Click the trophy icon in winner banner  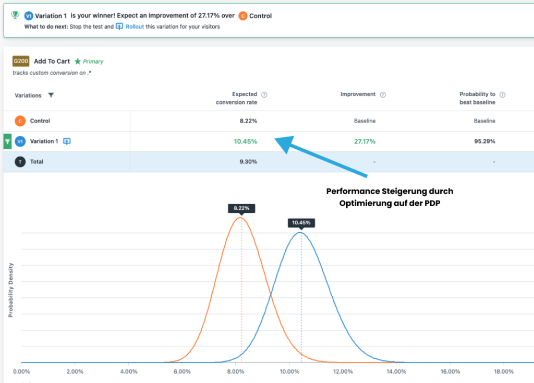point(15,16)
